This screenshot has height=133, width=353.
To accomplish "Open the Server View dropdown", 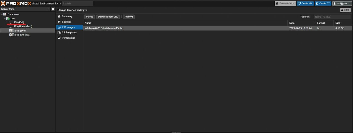I will tap(25, 9).
